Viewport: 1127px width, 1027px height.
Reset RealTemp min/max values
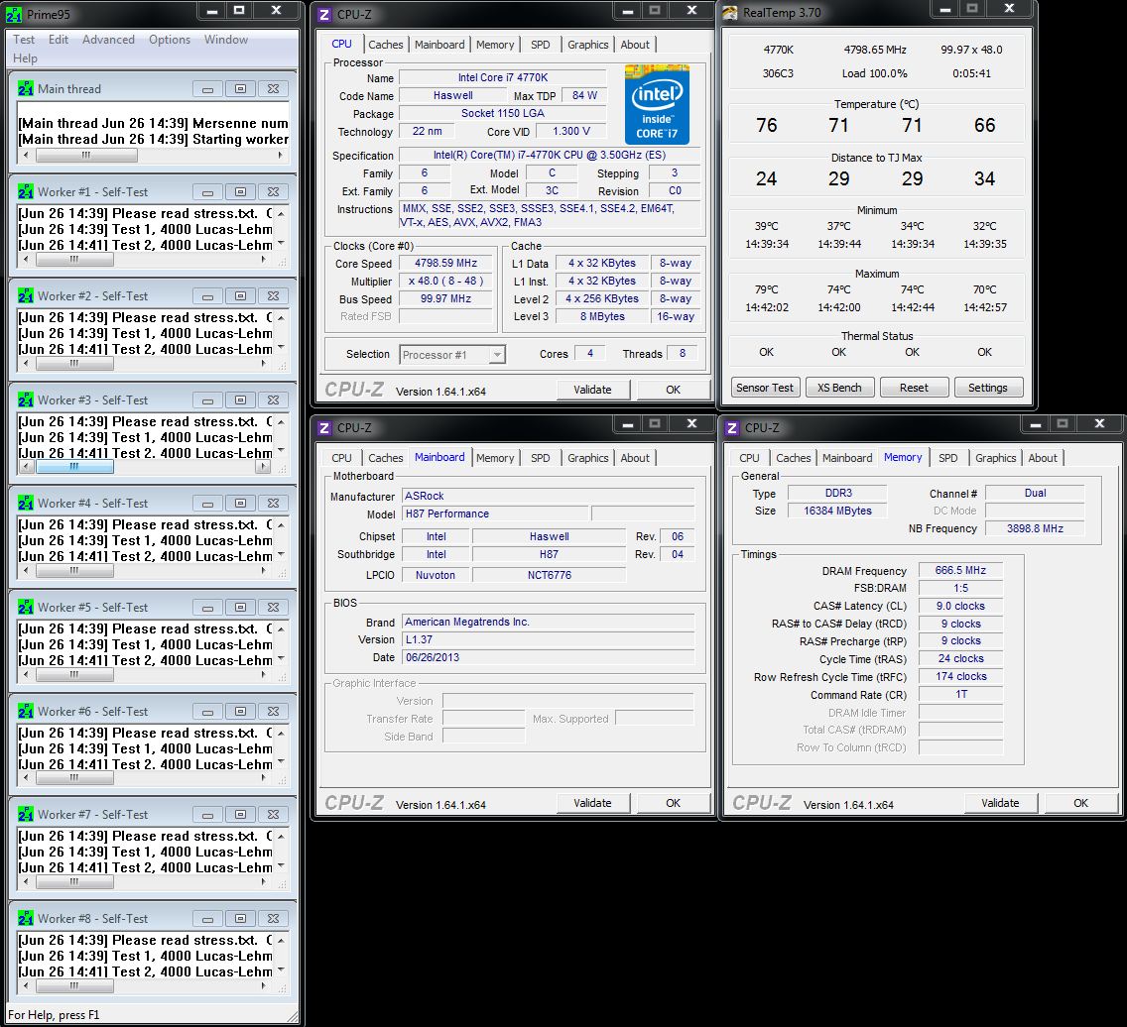915,388
